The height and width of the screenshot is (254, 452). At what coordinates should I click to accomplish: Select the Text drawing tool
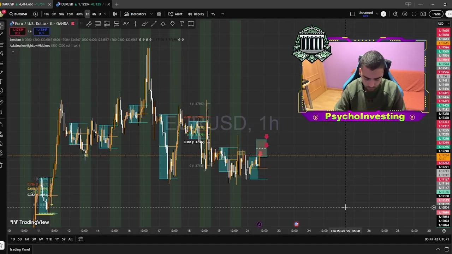pyautogui.click(x=182, y=24)
